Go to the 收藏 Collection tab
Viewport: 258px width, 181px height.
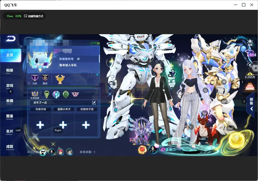tap(10, 101)
